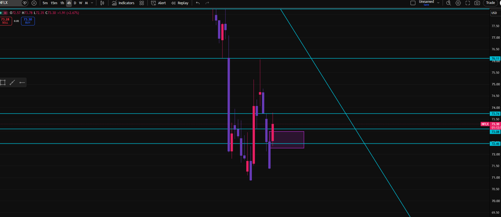
Task: Create an Alert
Action: (x=158, y=3)
